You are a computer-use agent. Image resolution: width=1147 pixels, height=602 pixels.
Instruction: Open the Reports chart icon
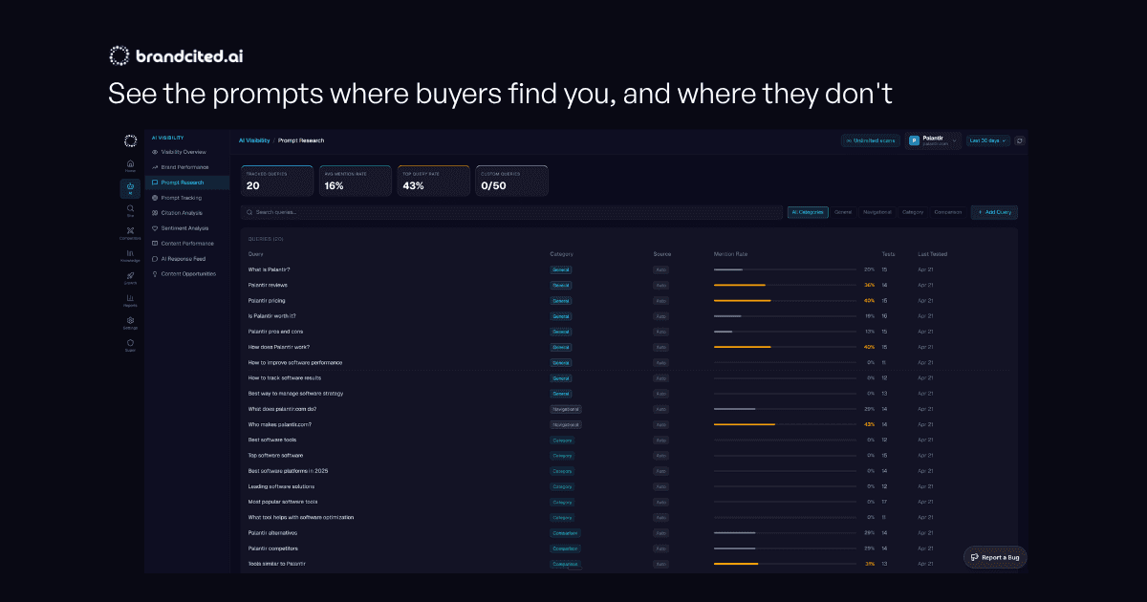coord(130,300)
